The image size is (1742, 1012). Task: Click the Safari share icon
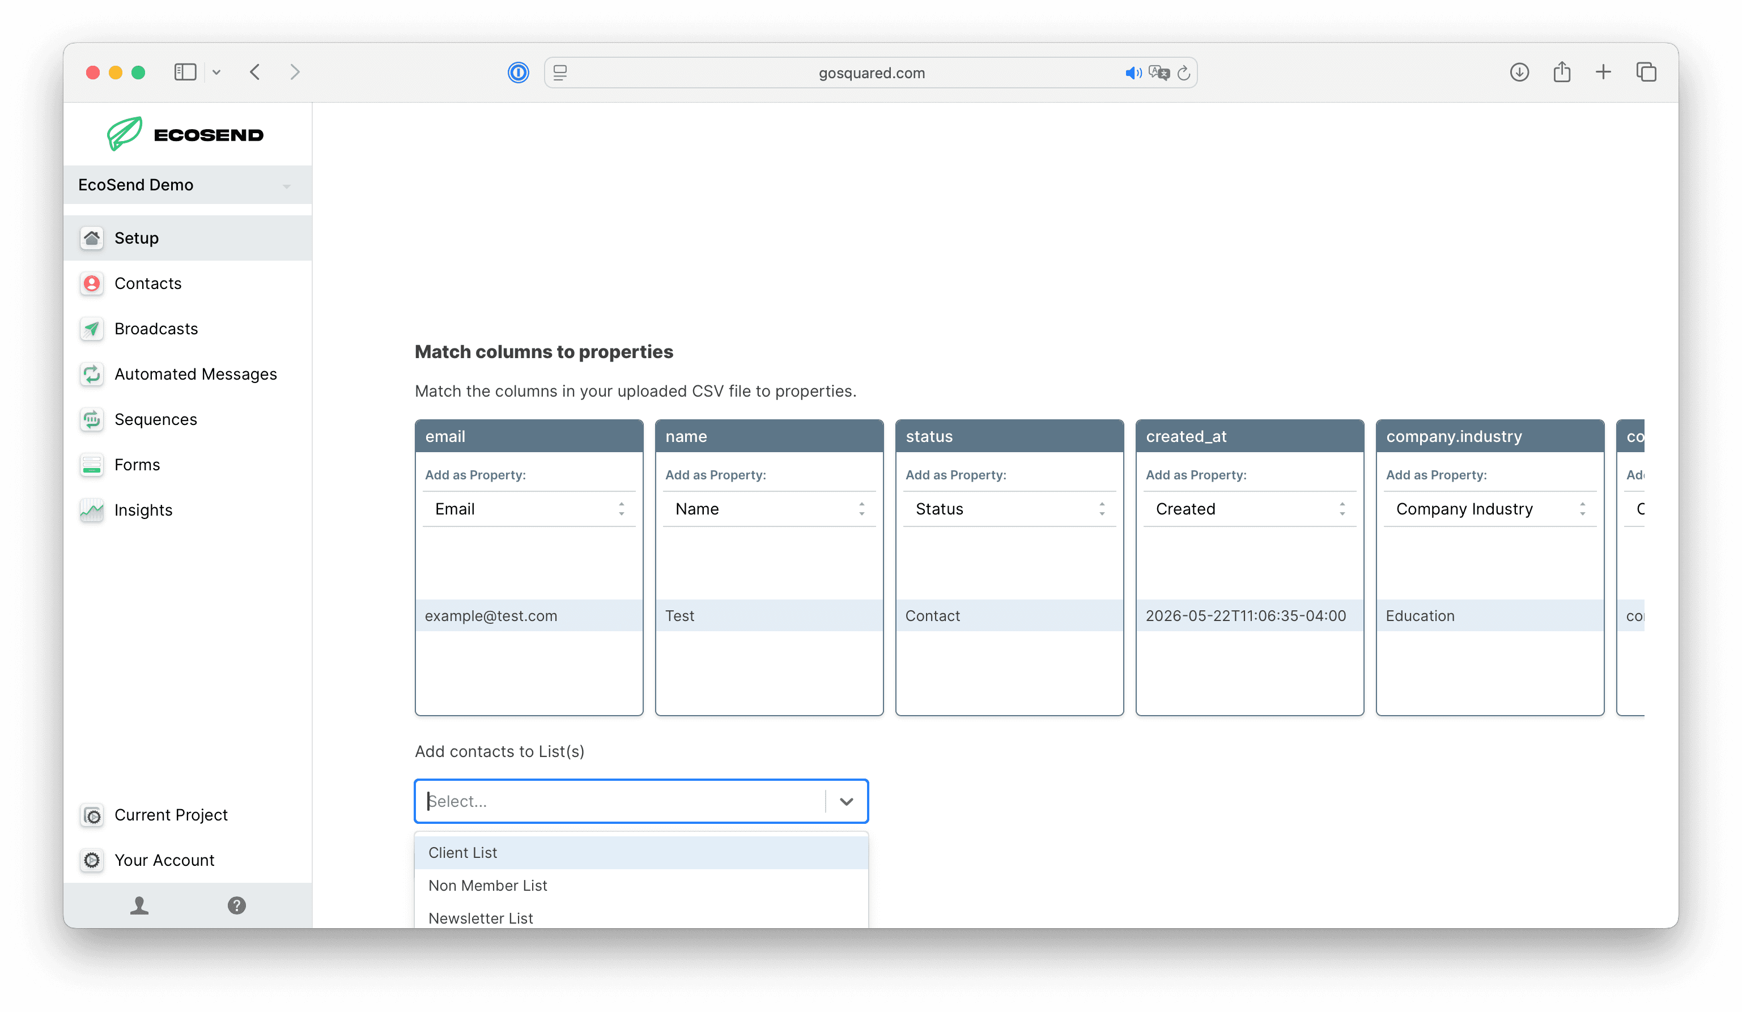1562,72
